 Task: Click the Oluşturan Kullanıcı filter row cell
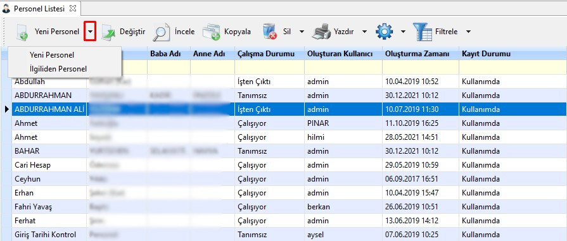click(343, 67)
